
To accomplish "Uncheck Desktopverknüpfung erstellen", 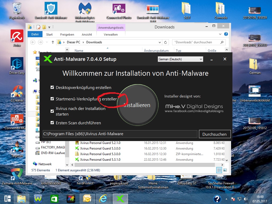I will [x=52, y=87].
